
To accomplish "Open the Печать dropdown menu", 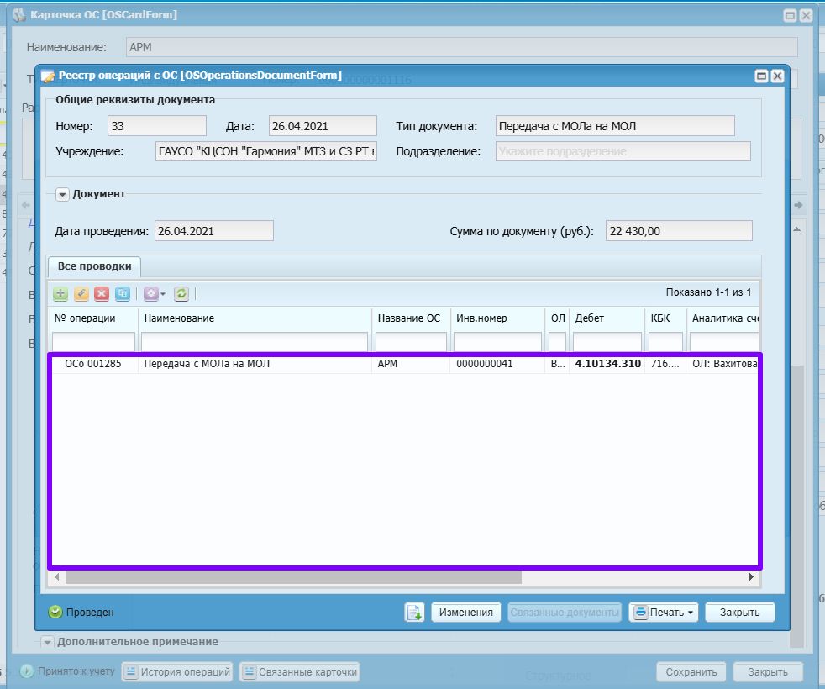I will pyautogui.click(x=664, y=613).
